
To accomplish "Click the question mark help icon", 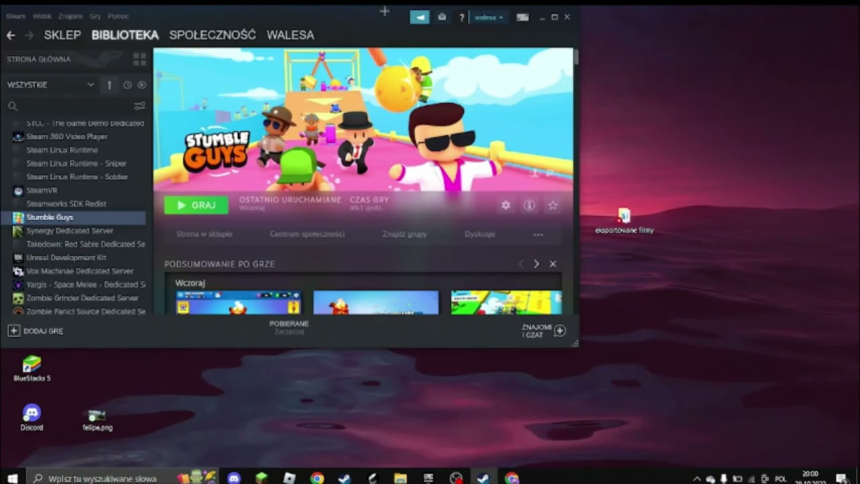I will pos(462,17).
